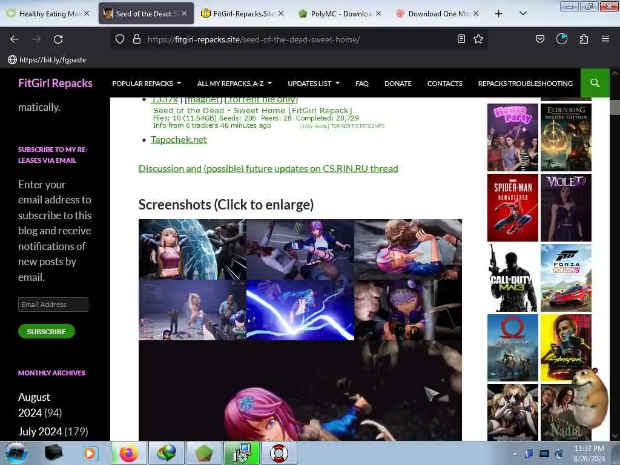Reload the page with refresh icon

[58, 39]
